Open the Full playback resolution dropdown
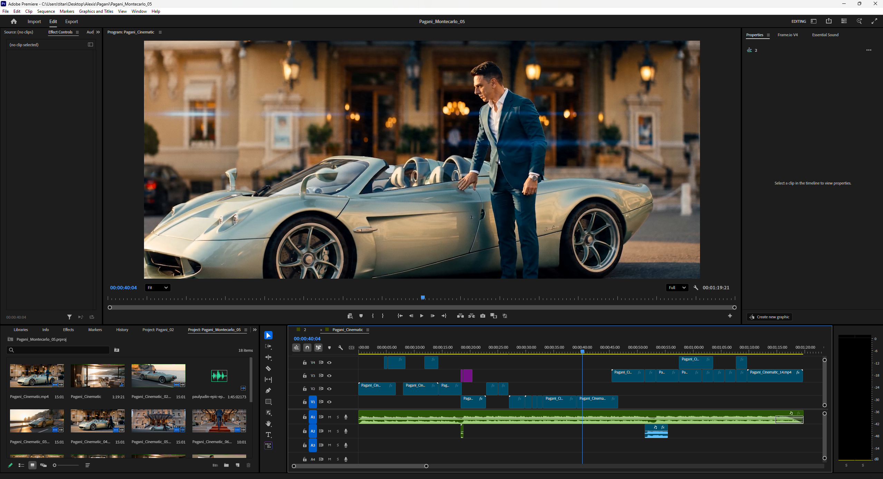Viewport: 883px width, 479px height. pyautogui.click(x=677, y=288)
